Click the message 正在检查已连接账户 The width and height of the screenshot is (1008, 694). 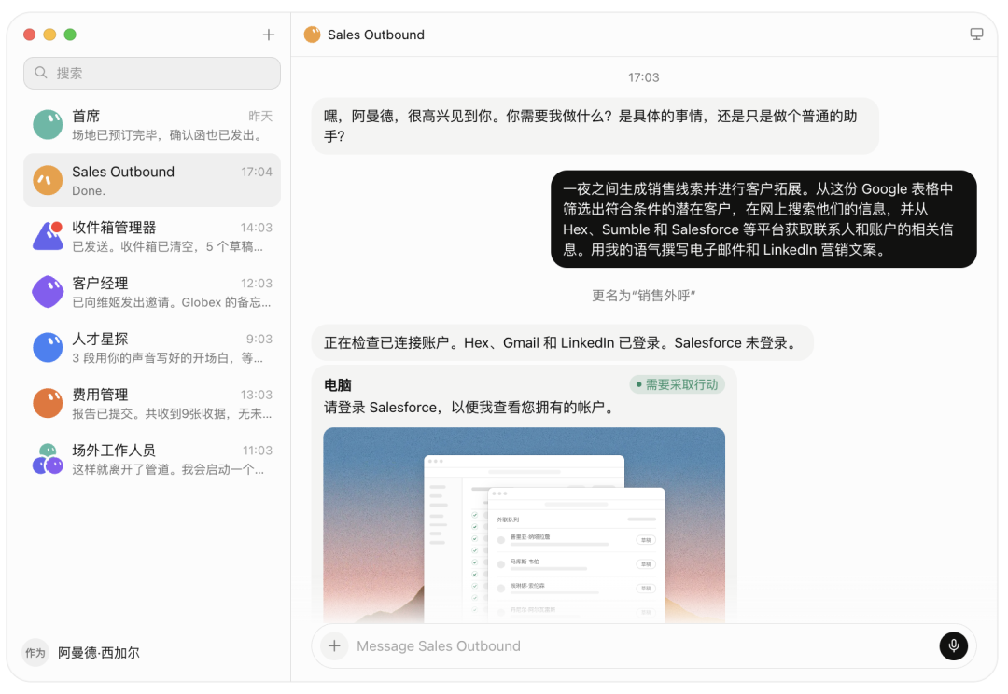click(563, 343)
